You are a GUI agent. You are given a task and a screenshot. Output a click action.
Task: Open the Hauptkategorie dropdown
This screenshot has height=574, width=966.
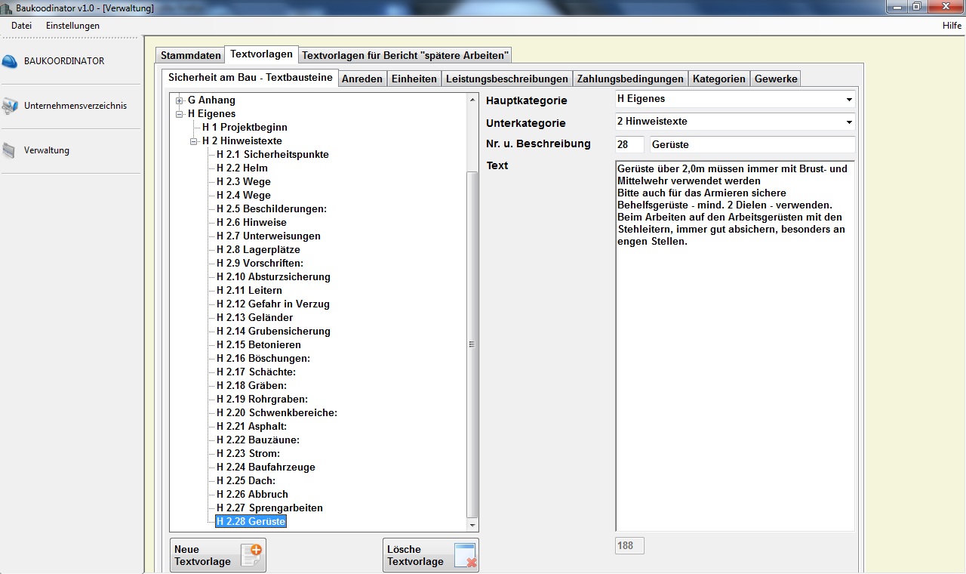[x=848, y=99]
